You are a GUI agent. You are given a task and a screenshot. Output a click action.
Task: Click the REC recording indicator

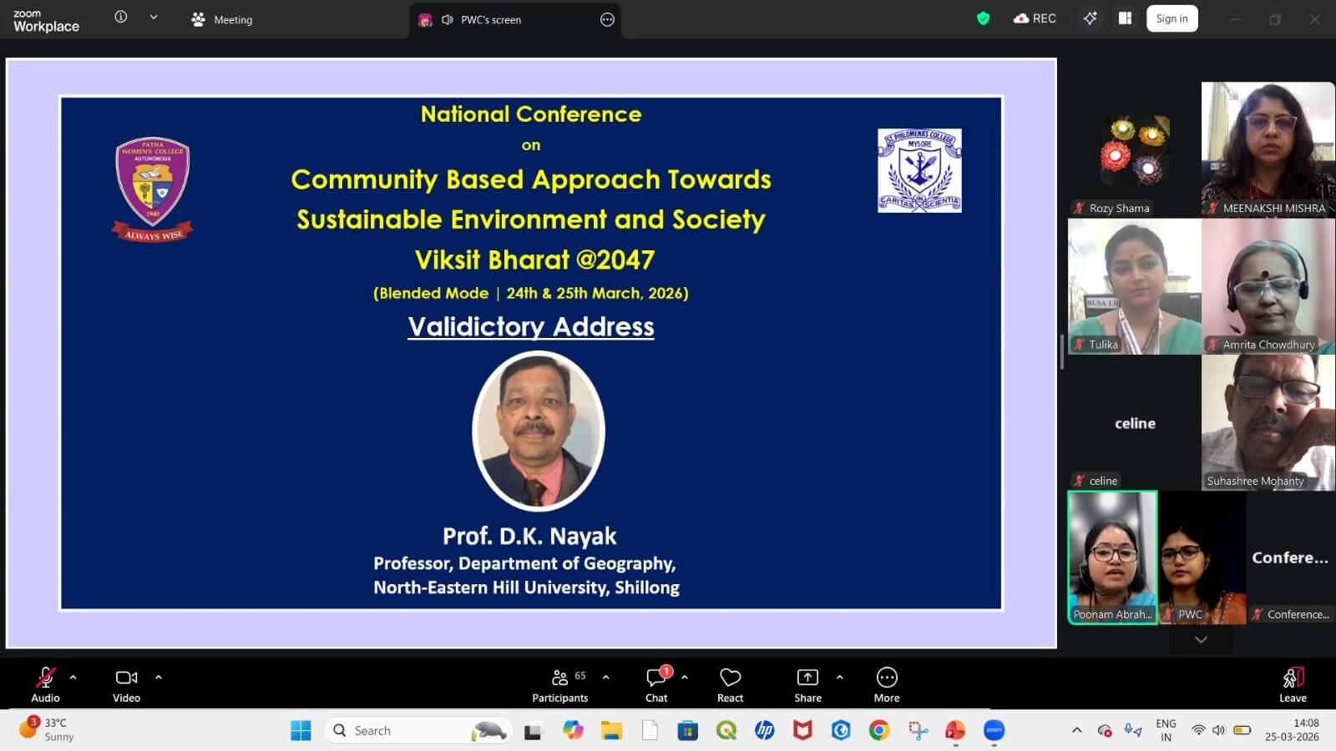1035,18
